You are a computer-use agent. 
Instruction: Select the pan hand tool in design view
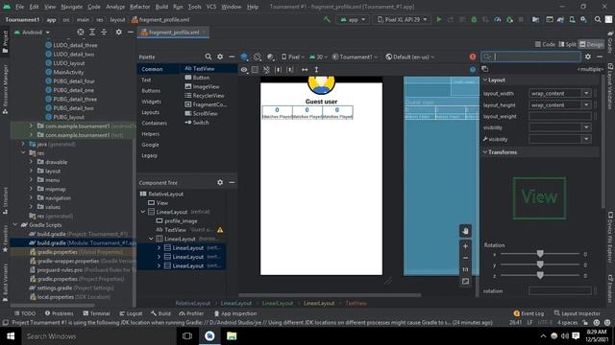click(x=465, y=231)
